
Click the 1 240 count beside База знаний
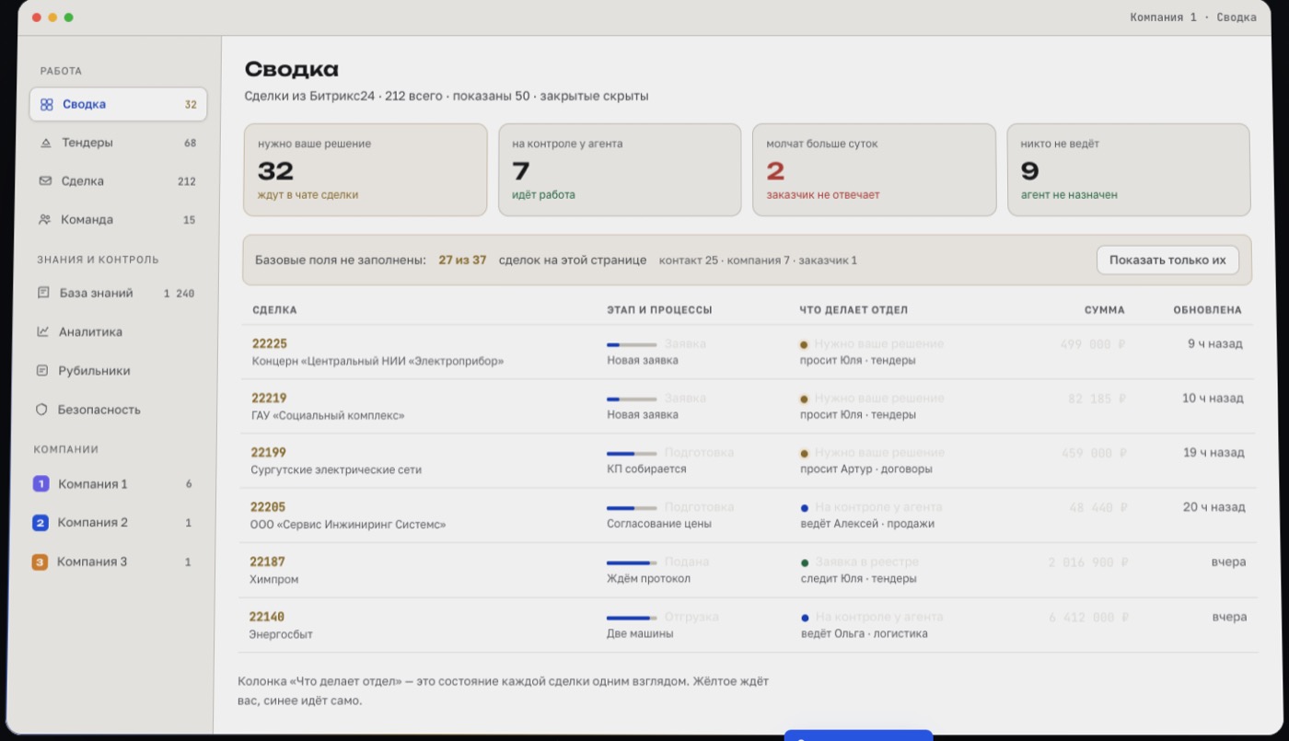coord(179,294)
